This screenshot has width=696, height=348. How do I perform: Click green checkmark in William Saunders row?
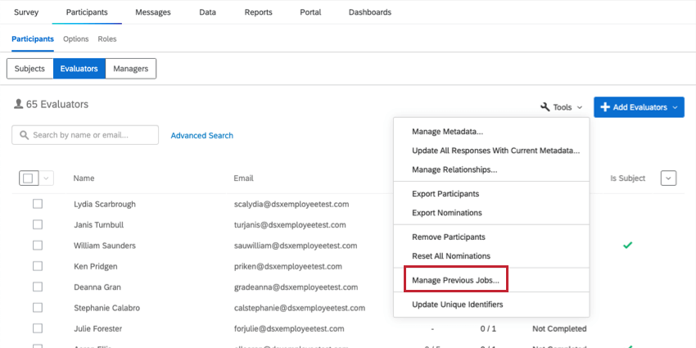[627, 245]
